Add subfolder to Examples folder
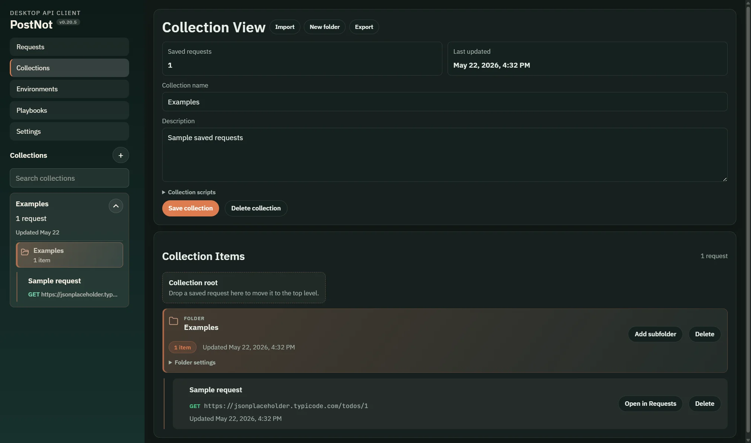 click(x=655, y=334)
